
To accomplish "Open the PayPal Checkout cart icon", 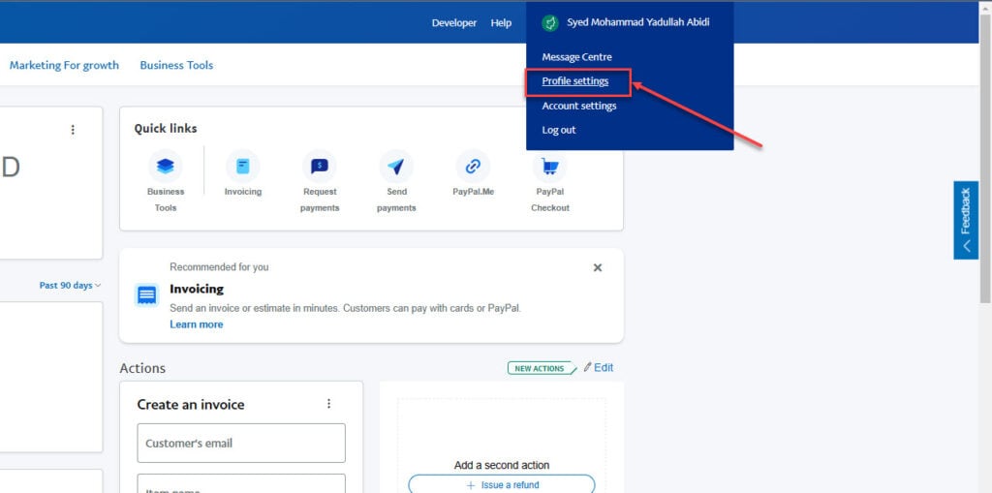I will 550,167.
